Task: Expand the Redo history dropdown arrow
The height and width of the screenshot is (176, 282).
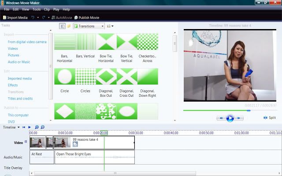Action: pos(48,18)
